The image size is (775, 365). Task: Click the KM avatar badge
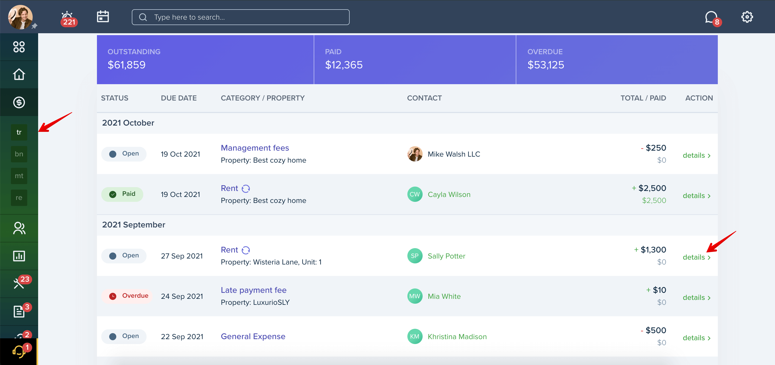coord(415,336)
